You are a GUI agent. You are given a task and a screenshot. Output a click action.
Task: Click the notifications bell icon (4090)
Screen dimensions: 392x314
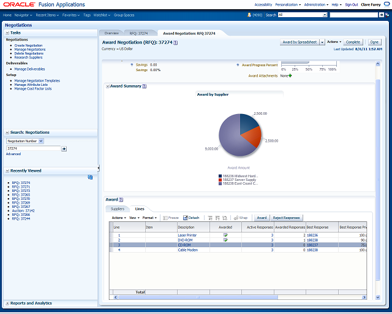click(x=249, y=15)
